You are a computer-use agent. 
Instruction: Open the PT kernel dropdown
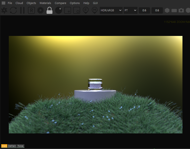[x=130, y=10]
